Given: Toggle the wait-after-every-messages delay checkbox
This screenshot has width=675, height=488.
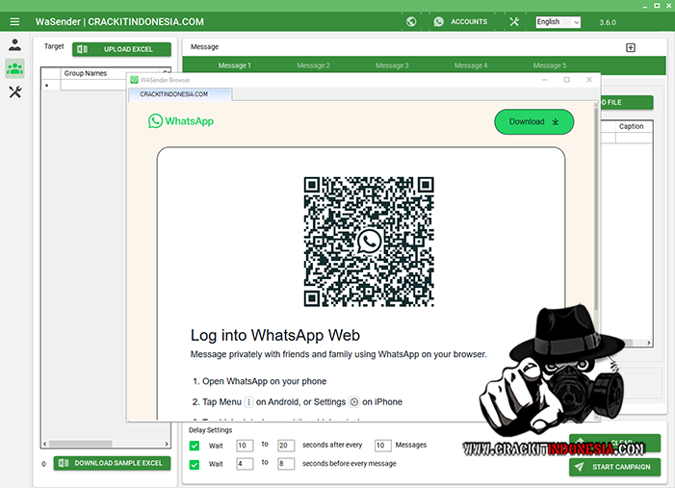Looking at the screenshot, I should [195, 445].
